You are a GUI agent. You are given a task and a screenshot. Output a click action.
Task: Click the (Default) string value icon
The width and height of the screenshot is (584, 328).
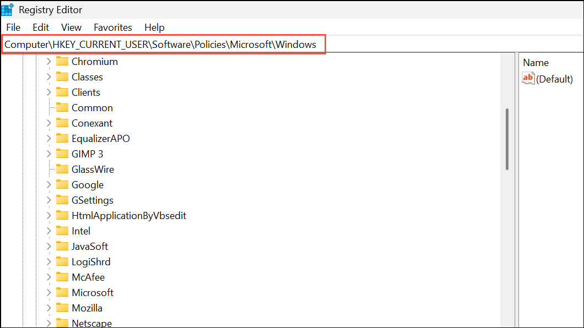coord(528,79)
